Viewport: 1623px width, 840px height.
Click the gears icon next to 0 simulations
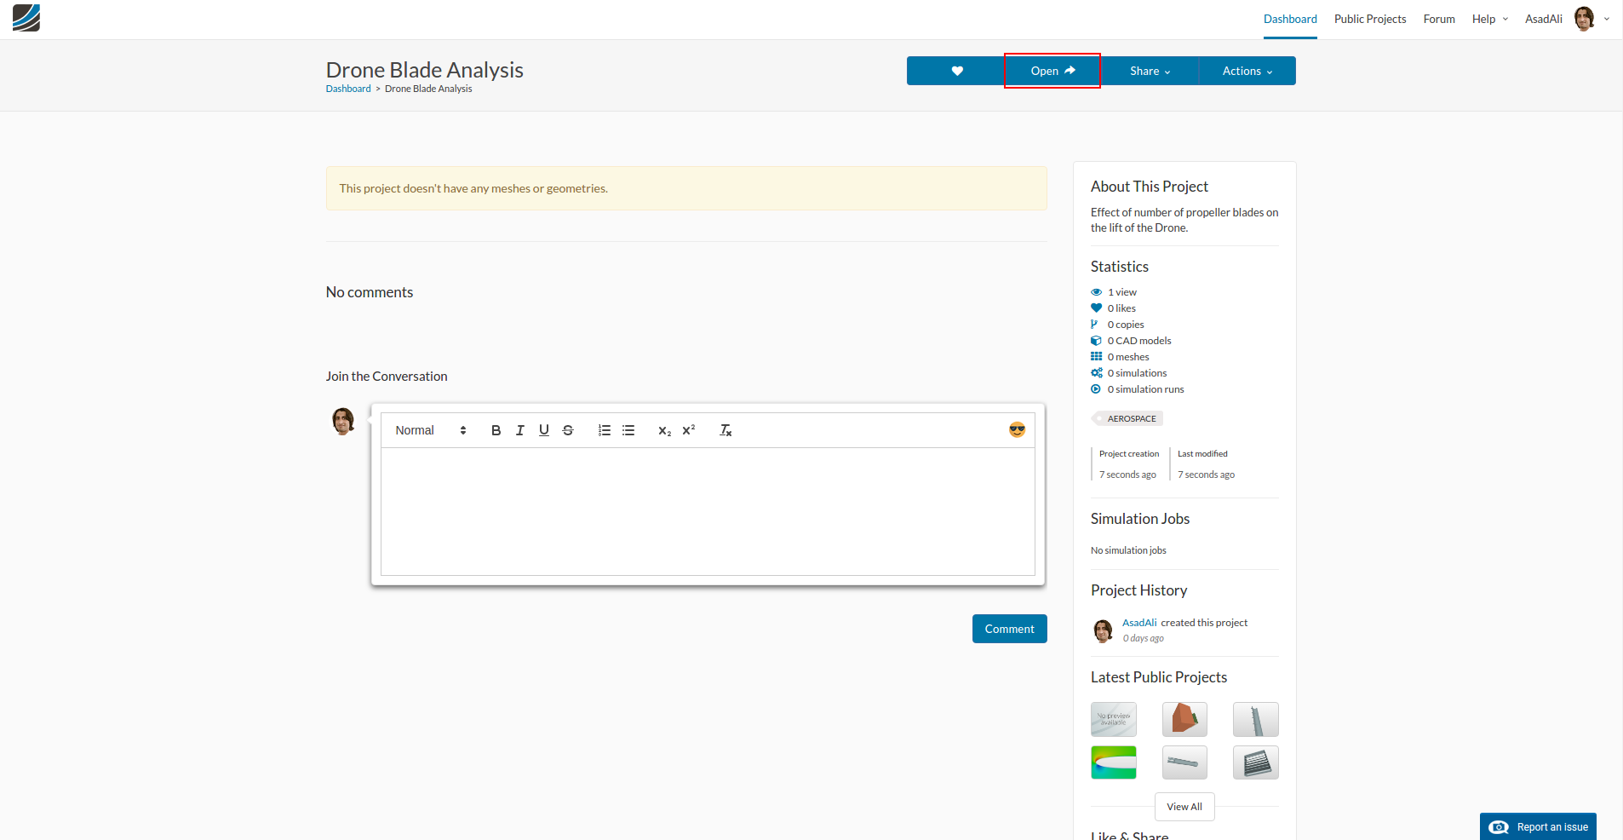click(x=1097, y=373)
